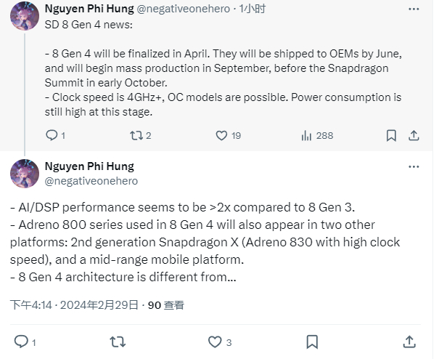Open profile picture on second tweet
Viewport: 439px width, 359px height.
(x=24, y=173)
